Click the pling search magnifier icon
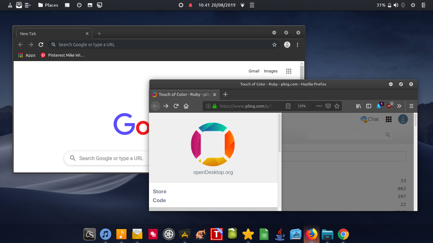 click(388, 135)
